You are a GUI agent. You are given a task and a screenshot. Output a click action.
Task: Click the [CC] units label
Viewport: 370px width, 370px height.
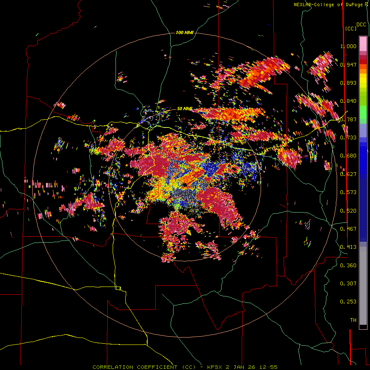(351, 28)
